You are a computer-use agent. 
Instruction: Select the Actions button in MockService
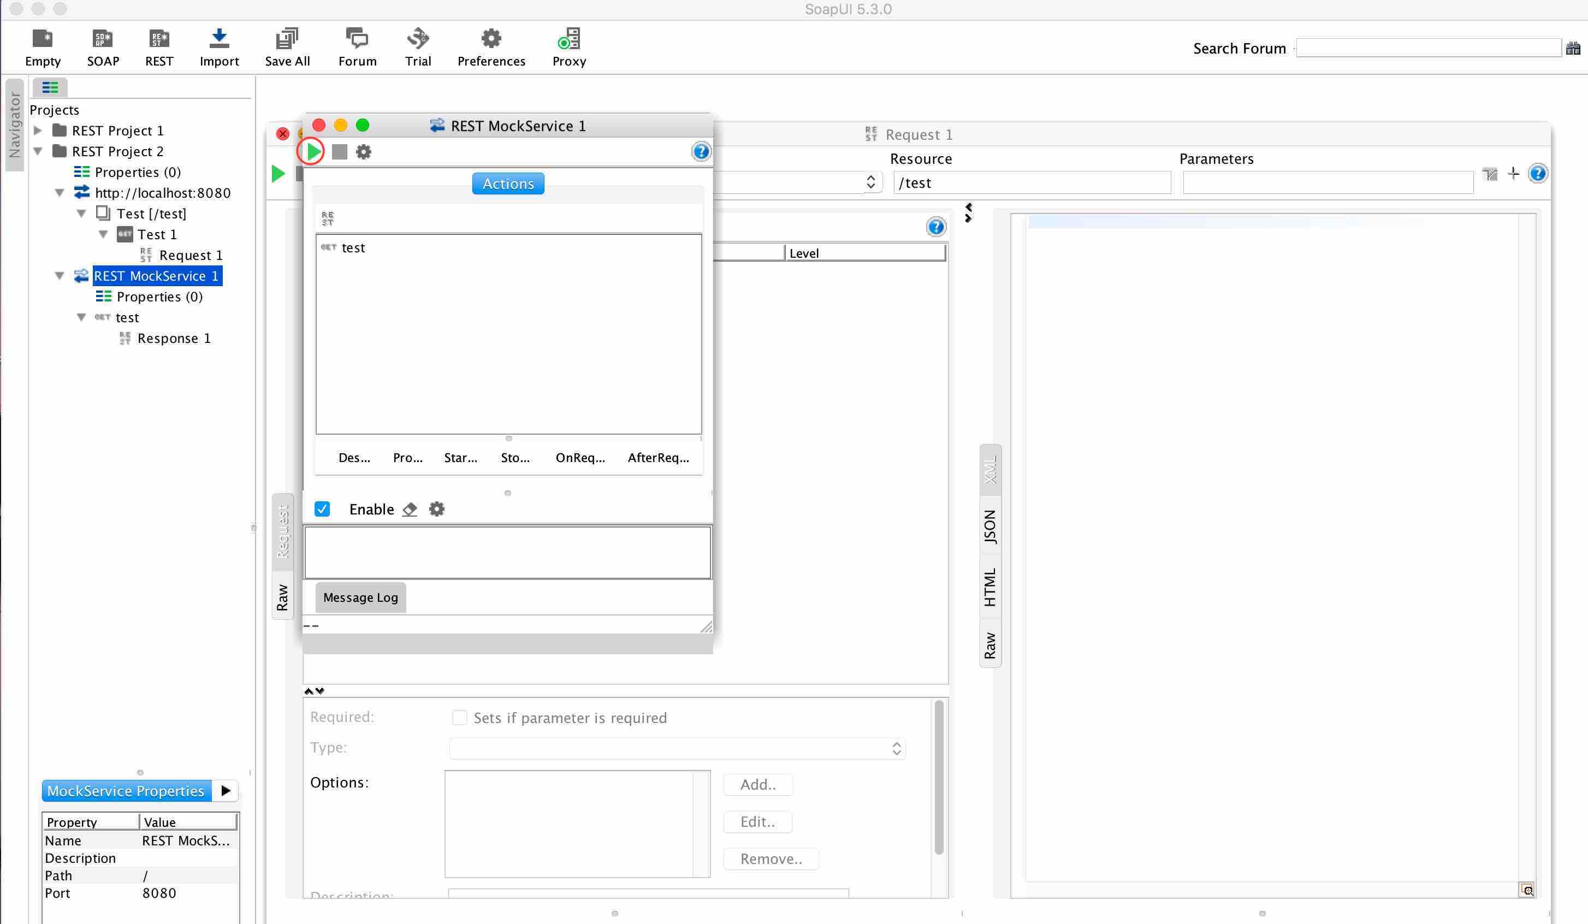508,182
